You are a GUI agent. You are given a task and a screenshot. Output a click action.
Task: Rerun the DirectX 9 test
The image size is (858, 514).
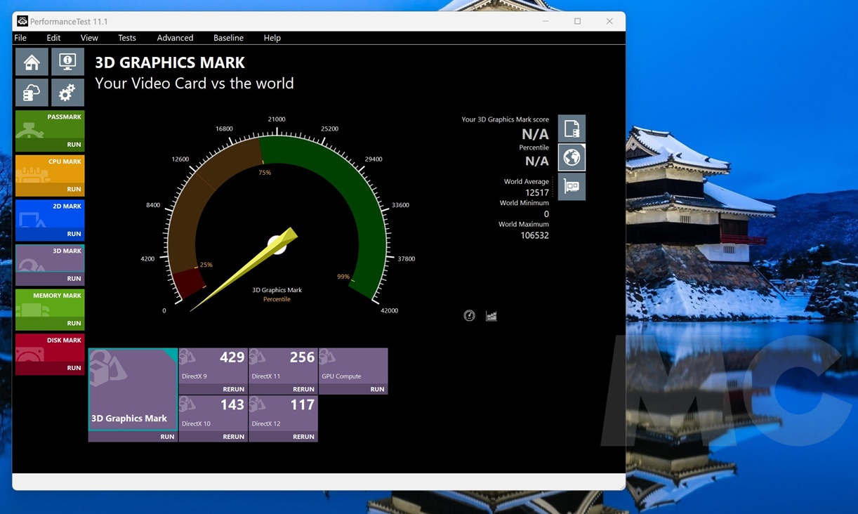pos(233,389)
